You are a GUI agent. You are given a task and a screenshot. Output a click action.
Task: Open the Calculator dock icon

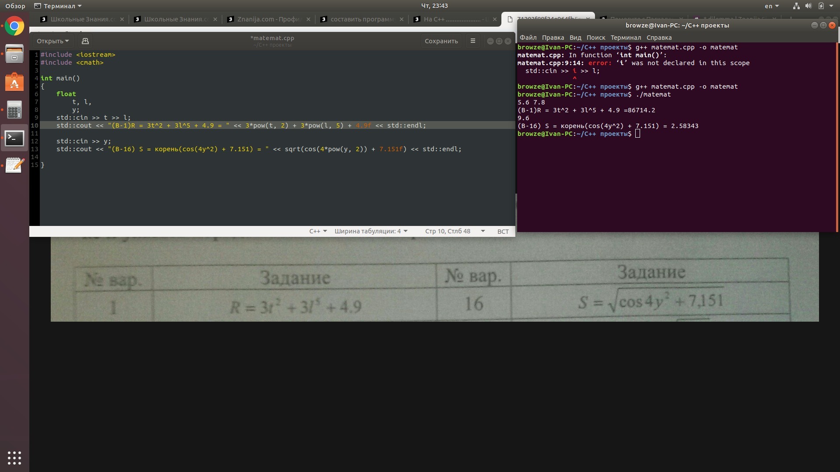click(14, 110)
